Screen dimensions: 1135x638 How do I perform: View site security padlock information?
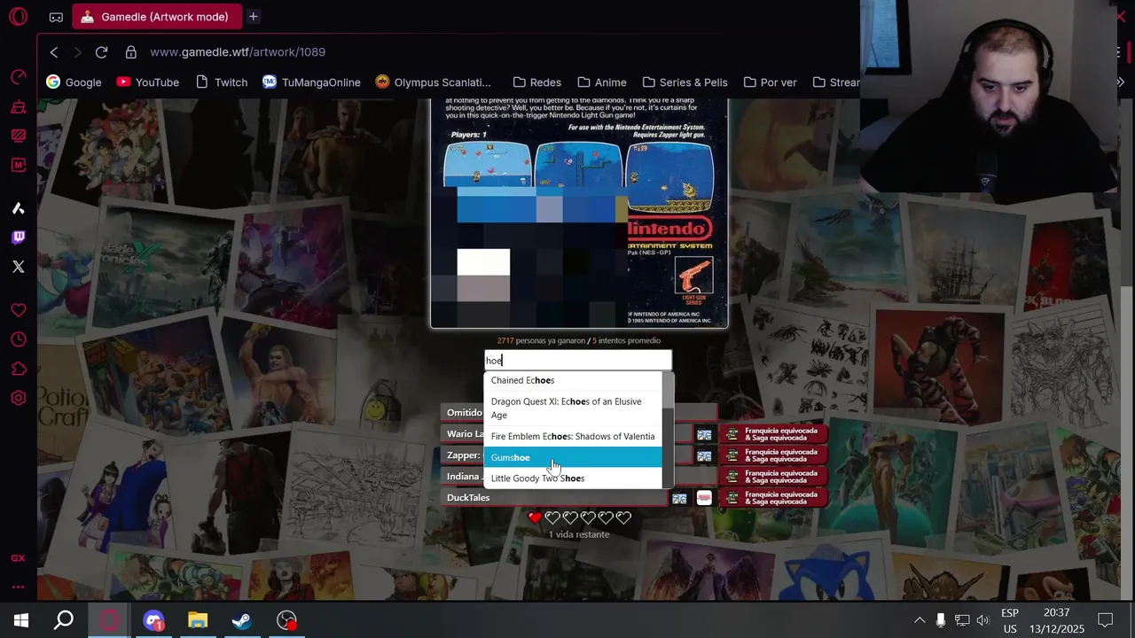tap(131, 52)
